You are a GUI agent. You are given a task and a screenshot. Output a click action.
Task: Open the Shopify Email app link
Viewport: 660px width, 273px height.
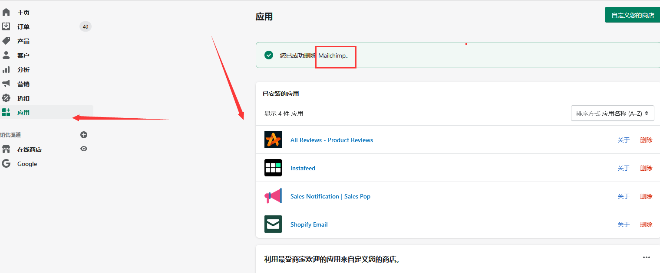click(x=309, y=224)
